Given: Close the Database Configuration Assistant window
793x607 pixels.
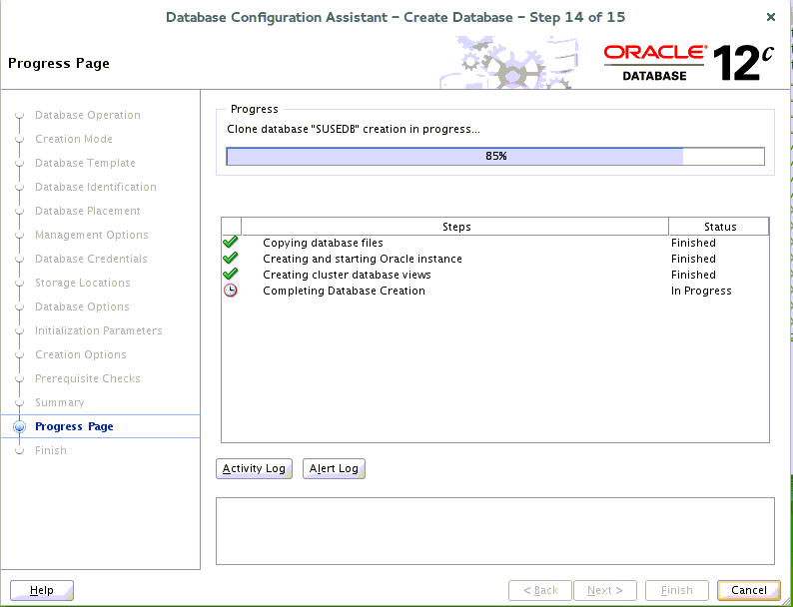Looking at the screenshot, I should 770,17.
